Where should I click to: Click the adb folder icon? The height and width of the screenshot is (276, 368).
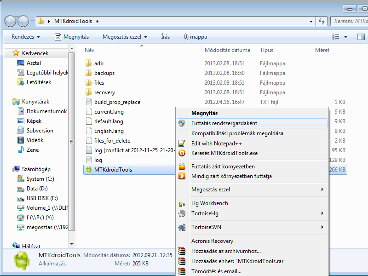pos(89,63)
